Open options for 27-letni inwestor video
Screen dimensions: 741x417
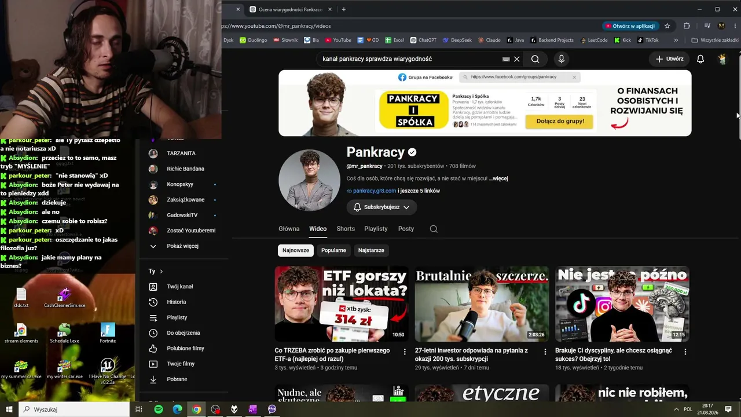coord(545,352)
